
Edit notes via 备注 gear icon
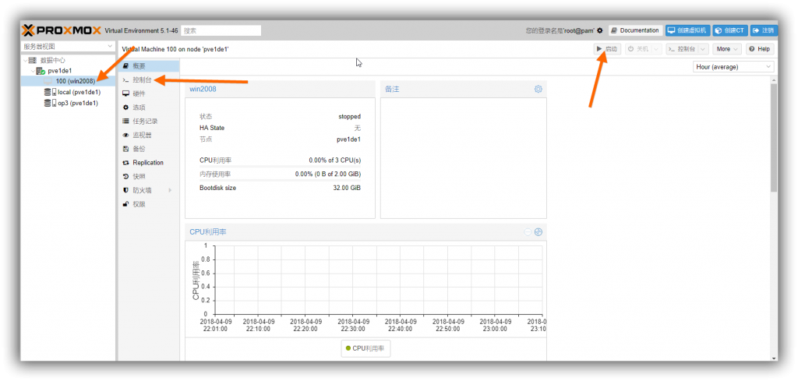click(538, 89)
